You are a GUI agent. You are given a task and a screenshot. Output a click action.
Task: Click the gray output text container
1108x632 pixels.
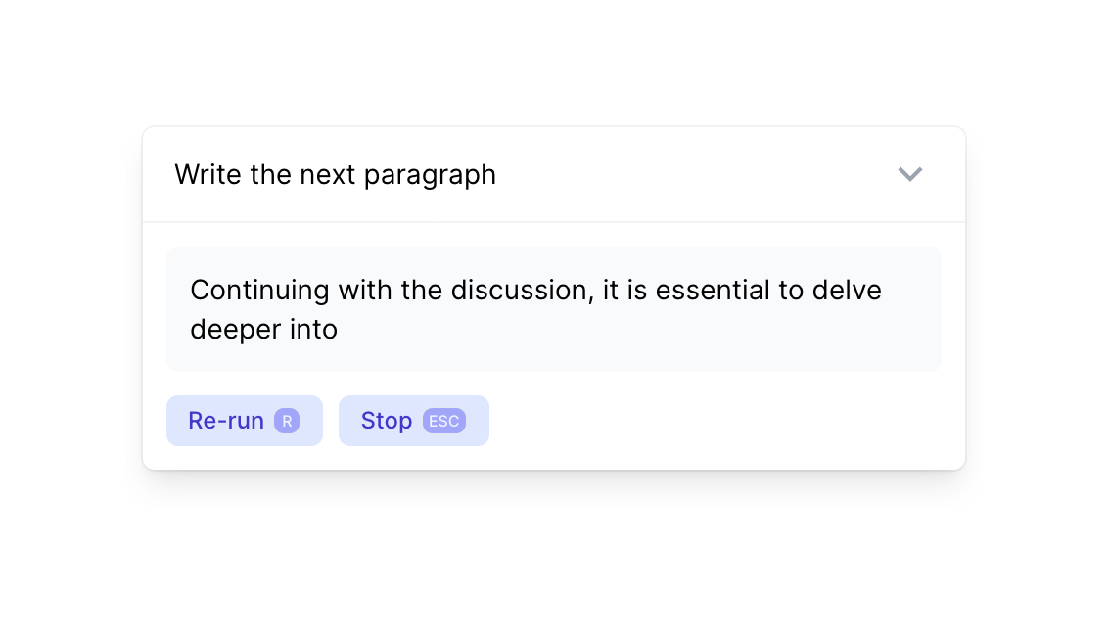point(554,309)
